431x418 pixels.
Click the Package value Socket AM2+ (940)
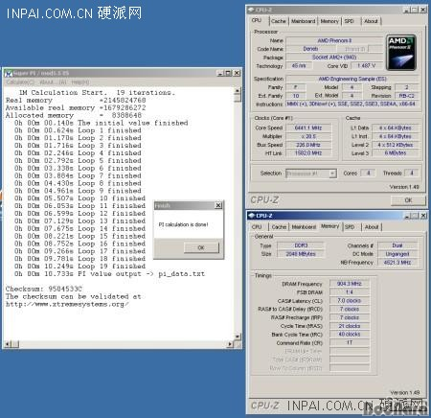(334, 58)
